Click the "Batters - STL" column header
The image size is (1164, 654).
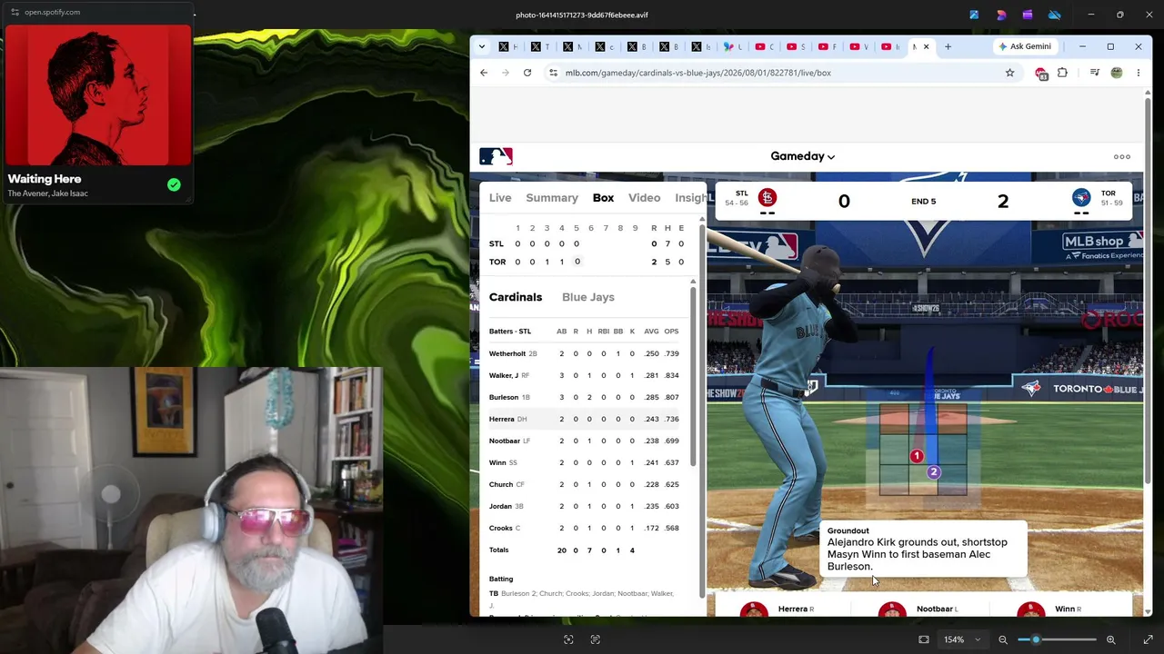point(510,332)
